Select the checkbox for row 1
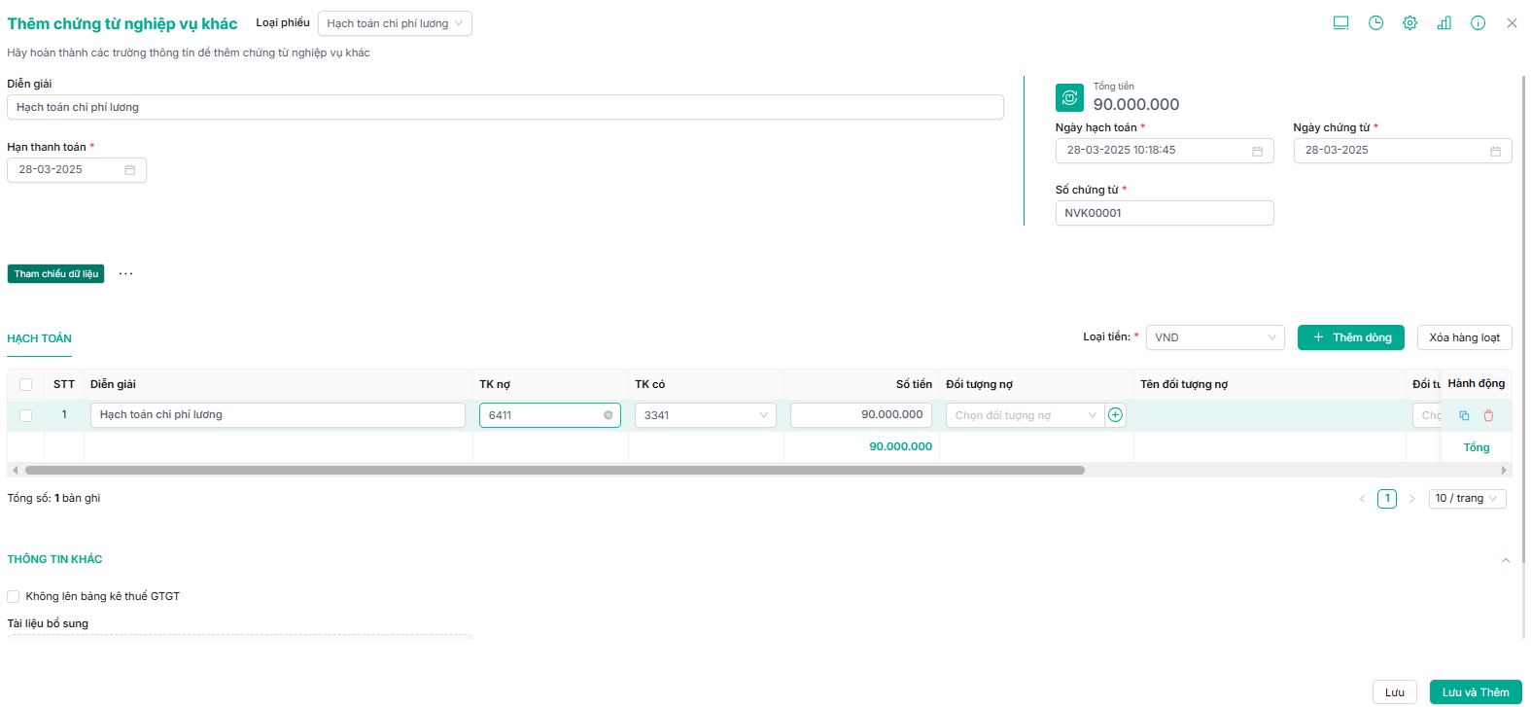This screenshot has height=707, width=1531. pos(26,415)
